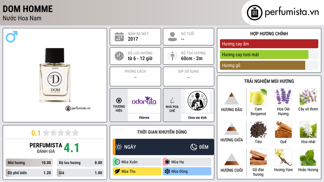Click the Hương Vani vanilla image
This screenshot has width=324, height=182.
click(283, 157)
